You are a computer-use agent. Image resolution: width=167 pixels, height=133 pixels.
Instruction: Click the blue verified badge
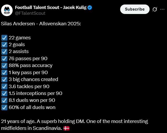(x=90, y=7)
